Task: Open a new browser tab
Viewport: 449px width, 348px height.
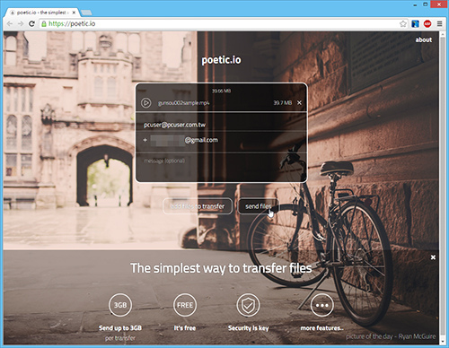Action: point(86,13)
